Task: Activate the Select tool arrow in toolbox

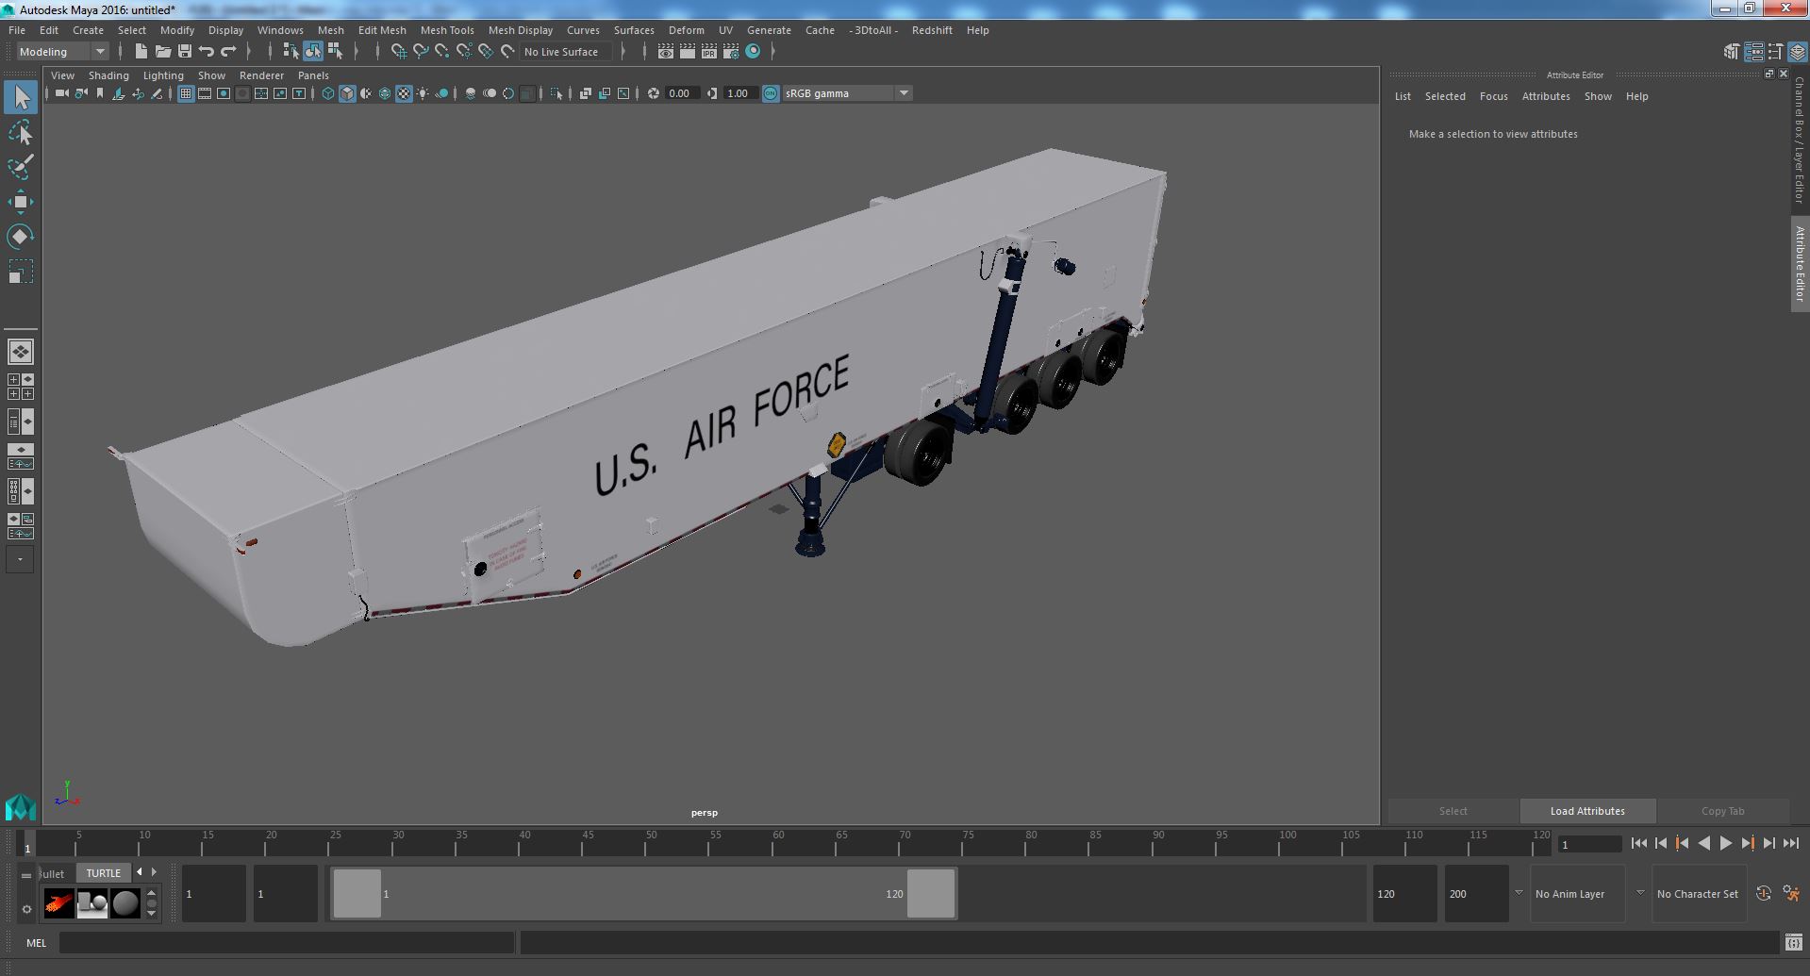Action: pos(21,97)
